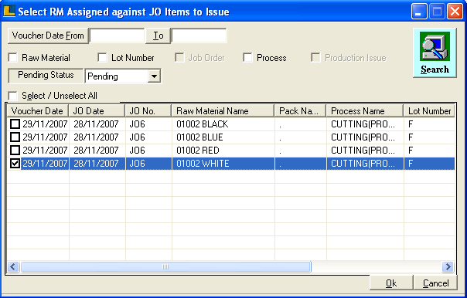Click the Process Name column header

(x=365, y=111)
